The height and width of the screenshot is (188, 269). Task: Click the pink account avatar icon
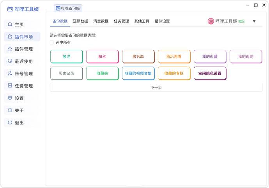(211, 21)
